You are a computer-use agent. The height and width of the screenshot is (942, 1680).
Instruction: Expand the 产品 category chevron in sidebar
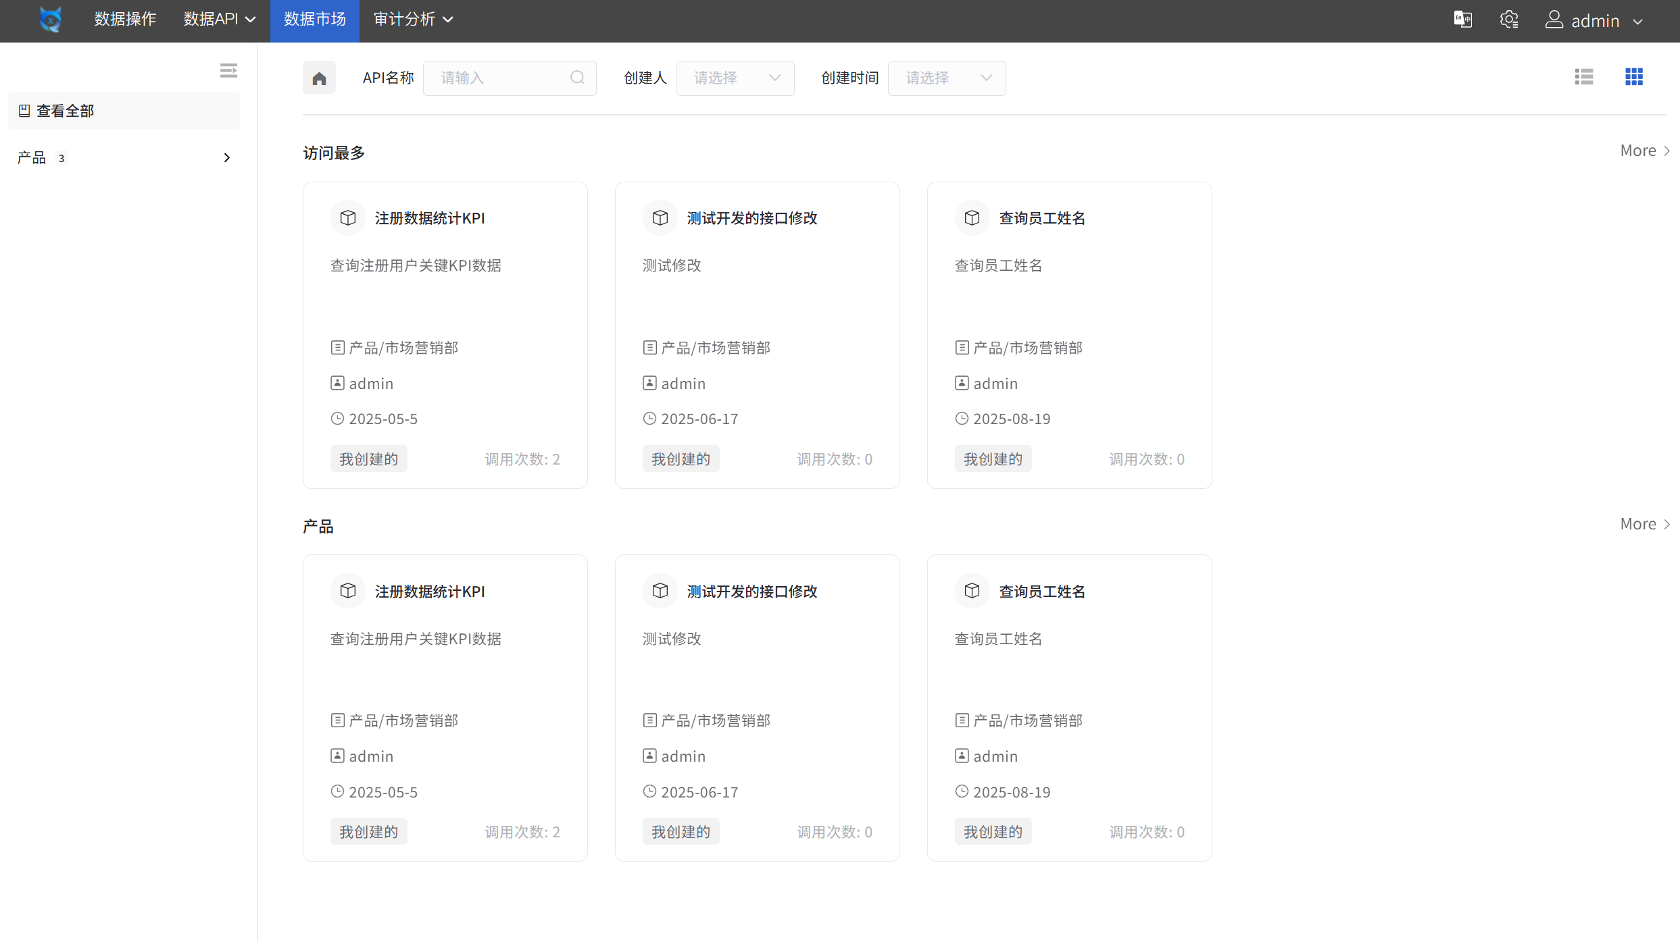[x=227, y=158]
